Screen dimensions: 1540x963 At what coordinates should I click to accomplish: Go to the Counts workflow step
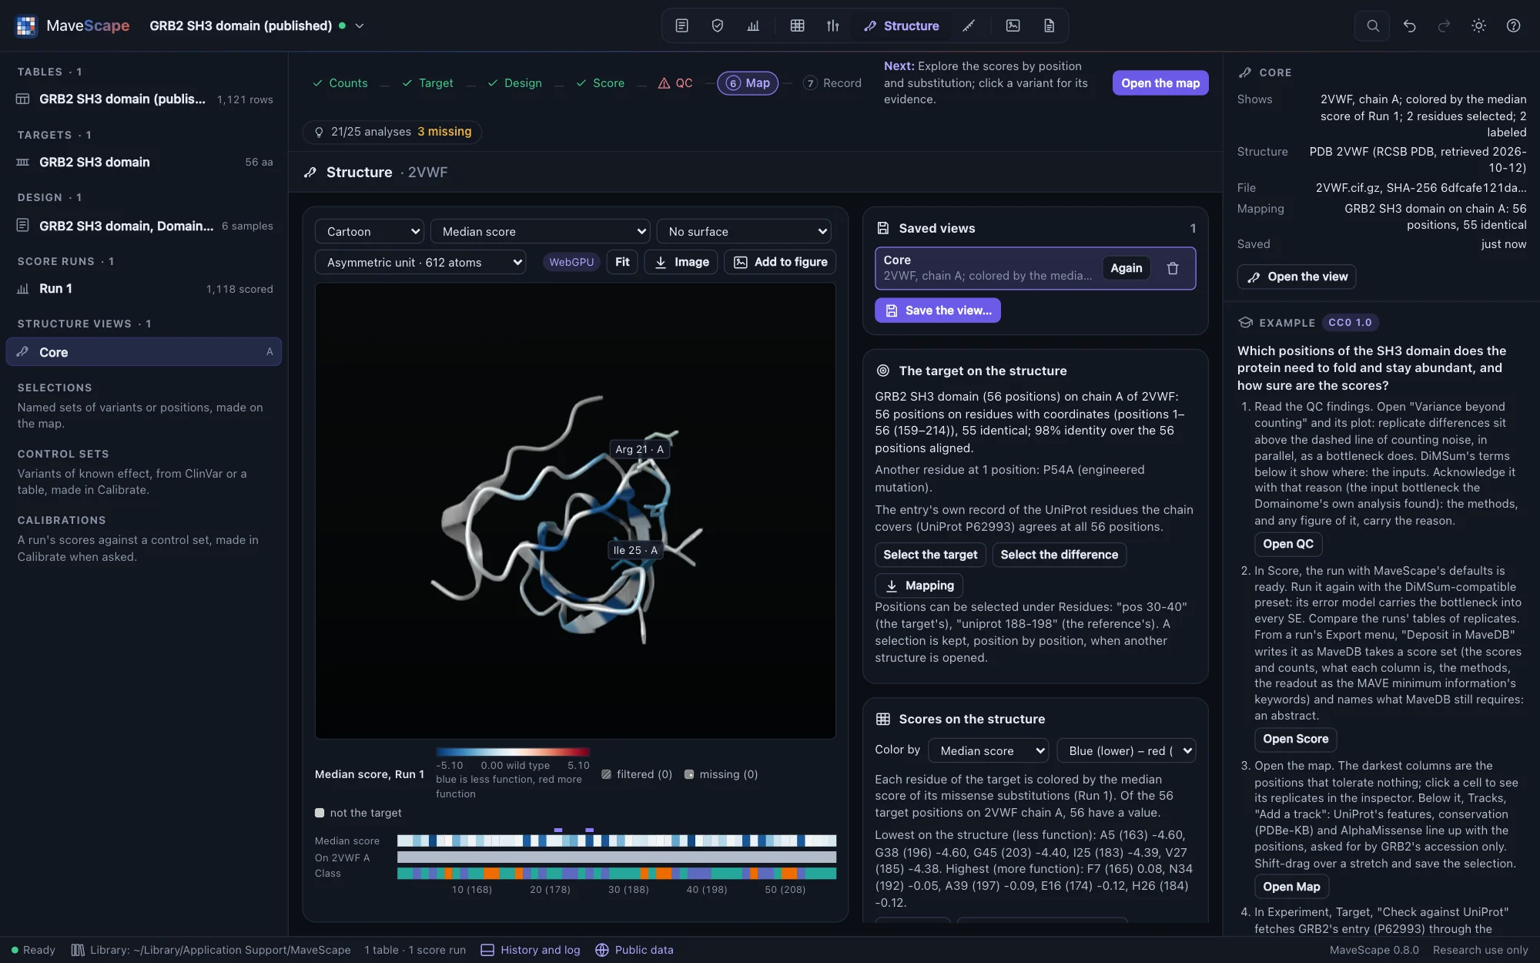(340, 83)
